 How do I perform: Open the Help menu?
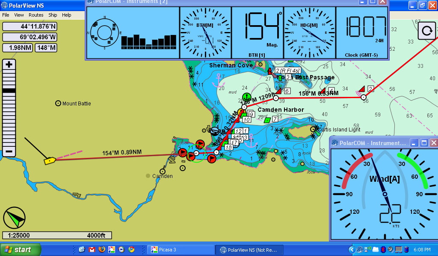tap(66, 15)
